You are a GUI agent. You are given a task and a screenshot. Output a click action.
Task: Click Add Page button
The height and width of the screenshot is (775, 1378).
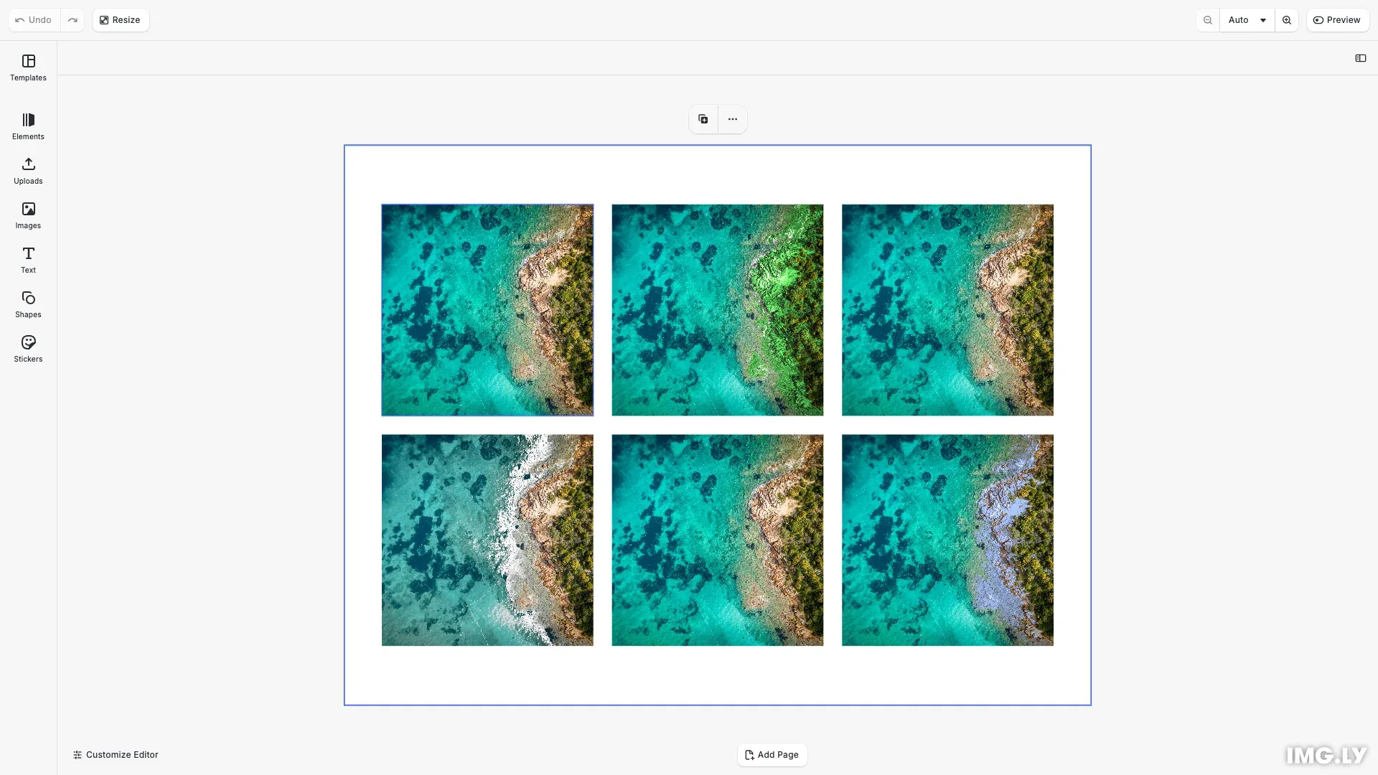[x=772, y=755]
